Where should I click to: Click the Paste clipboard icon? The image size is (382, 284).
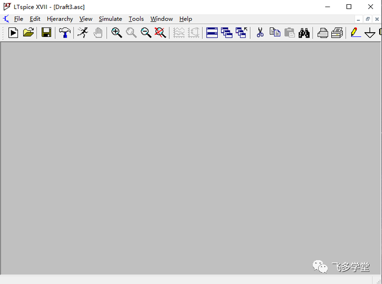click(x=289, y=33)
